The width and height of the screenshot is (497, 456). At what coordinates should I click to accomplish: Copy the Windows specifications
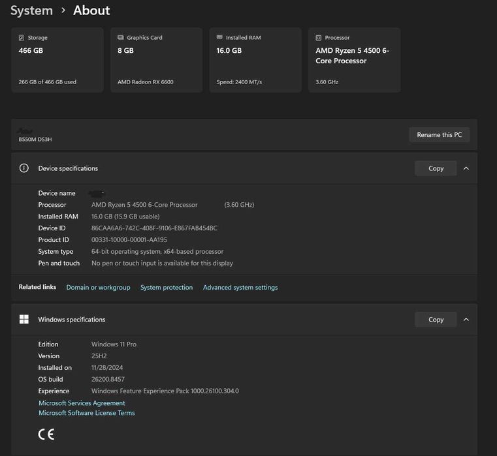pos(436,320)
